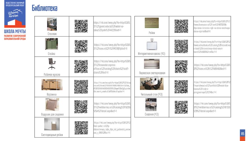Open the ozon.ru link for Подвесная светодиодная
The width and height of the screenshot is (252, 141).
pyautogui.click(x=212, y=67)
